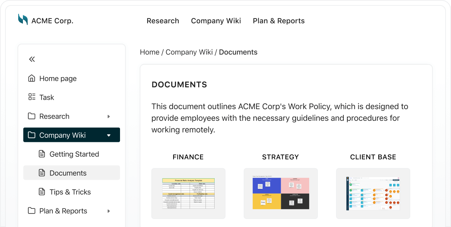Open the Strategy document thumbnail
This screenshot has height=227, width=451.
click(280, 193)
